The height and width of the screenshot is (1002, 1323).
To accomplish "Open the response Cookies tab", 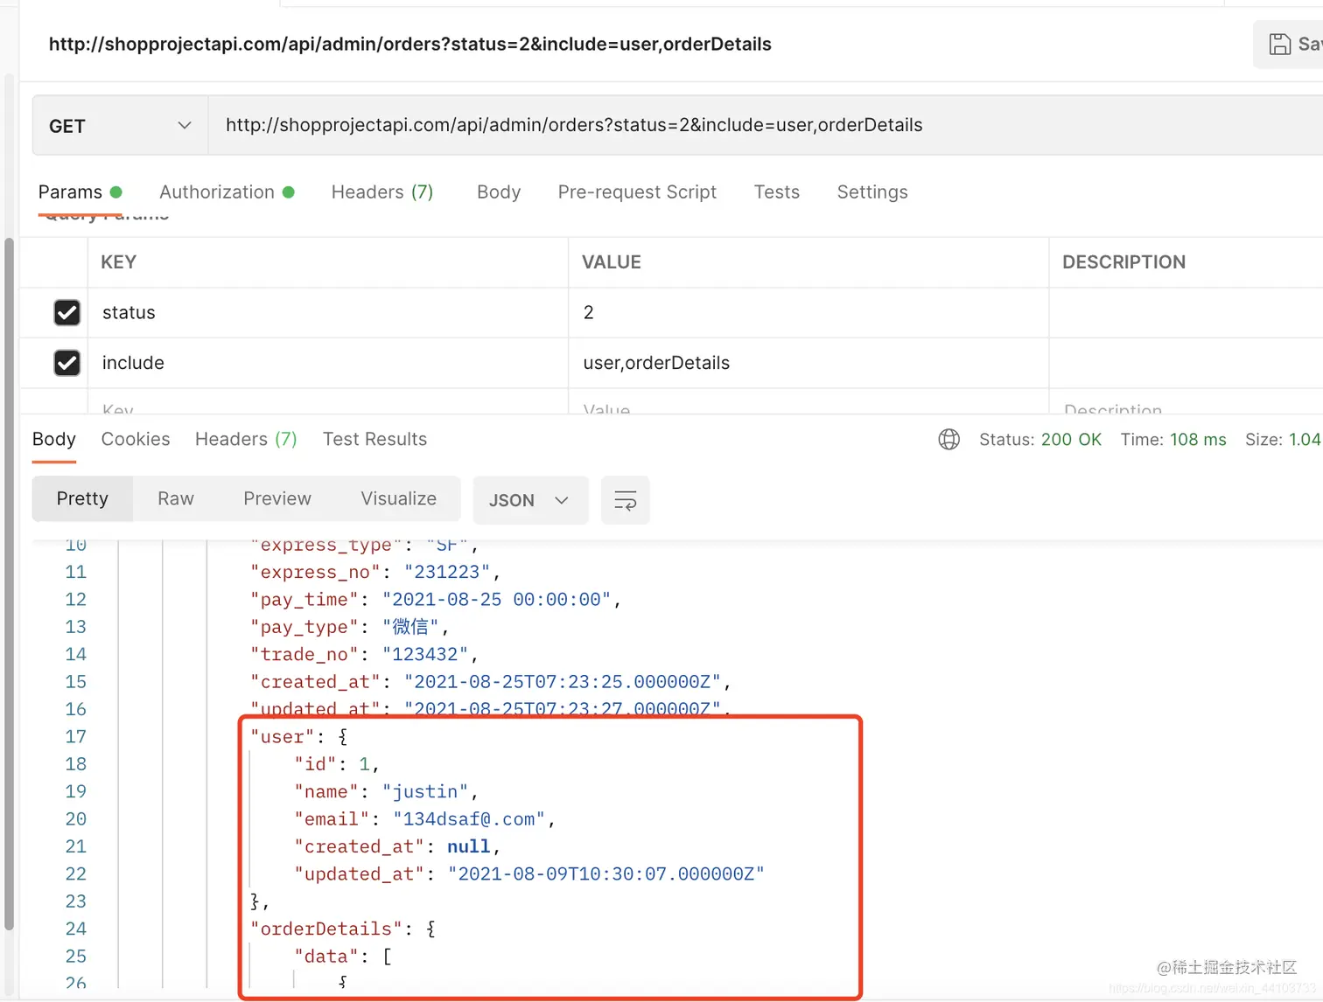I will pyautogui.click(x=136, y=439).
